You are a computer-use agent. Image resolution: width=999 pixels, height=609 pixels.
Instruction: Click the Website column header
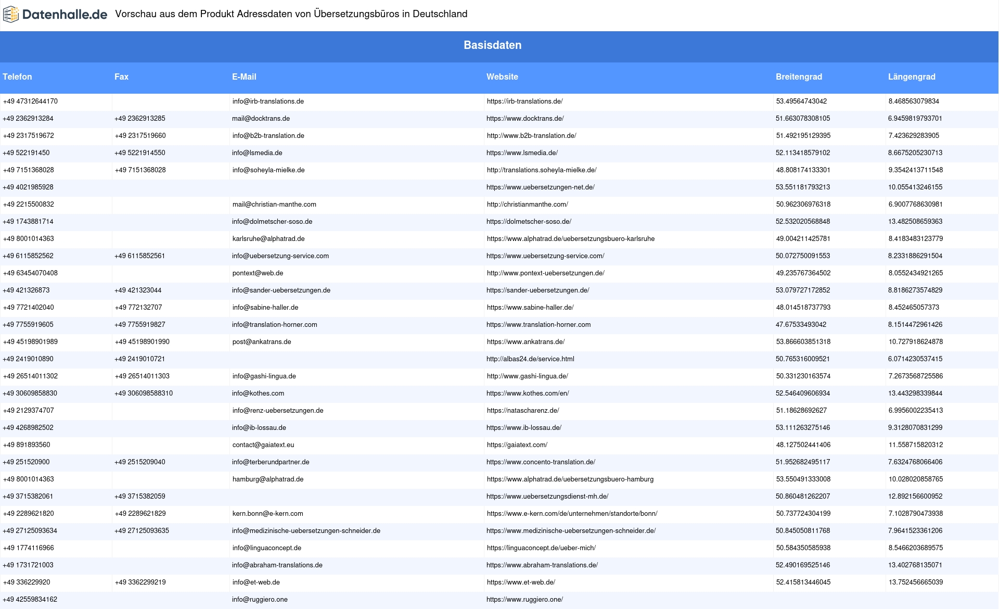[502, 77]
